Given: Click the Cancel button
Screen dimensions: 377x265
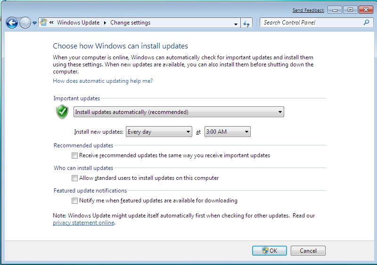Looking at the screenshot, I should pos(308,250).
